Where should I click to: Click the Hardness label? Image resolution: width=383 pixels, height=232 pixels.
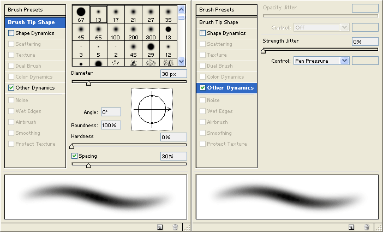click(x=82, y=136)
